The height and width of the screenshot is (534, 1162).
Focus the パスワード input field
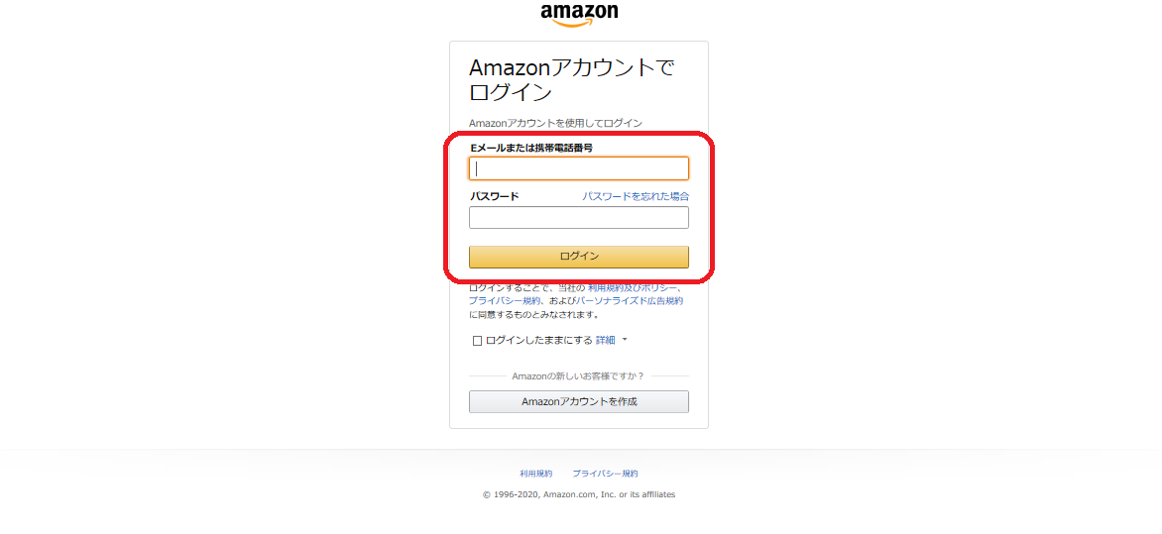coord(579,217)
